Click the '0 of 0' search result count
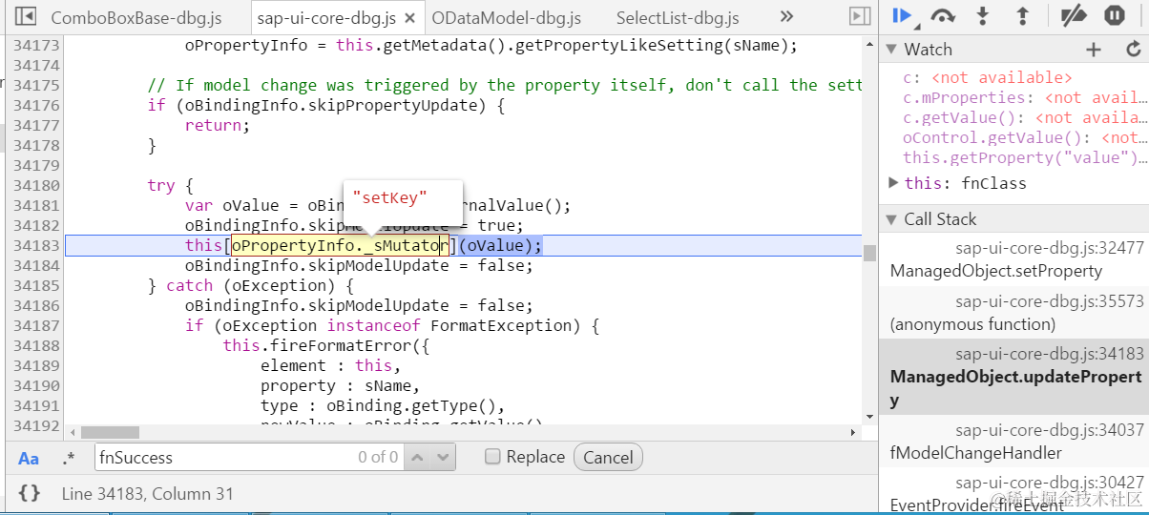This screenshot has height=515, width=1149. [378, 458]
